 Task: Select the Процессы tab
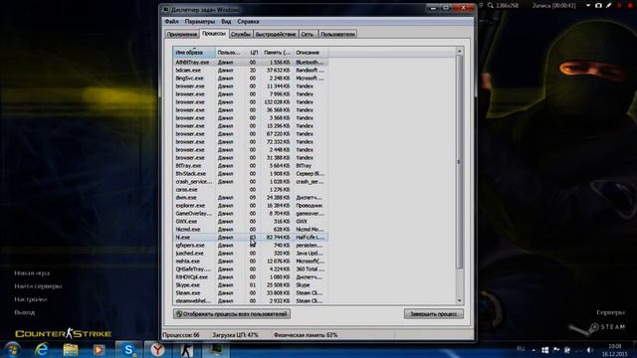pos(214,33)
